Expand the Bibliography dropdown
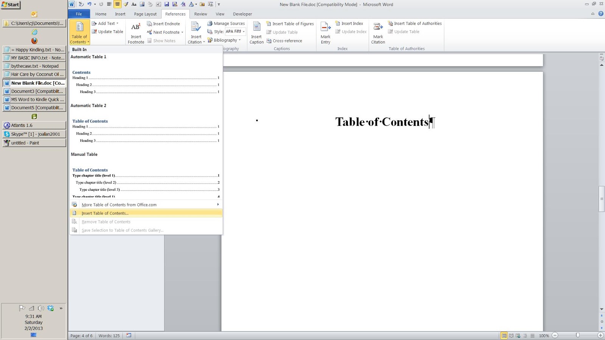Viewport: 605px width, 340px height. [x=225, y=40]
